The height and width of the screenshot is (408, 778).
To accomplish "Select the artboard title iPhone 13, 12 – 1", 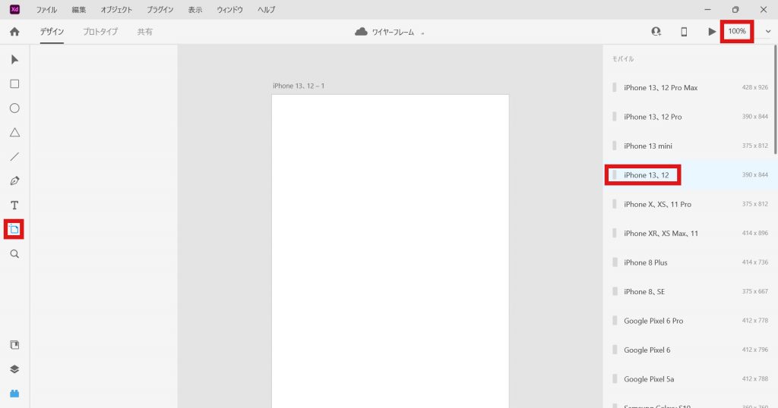I will click(x=298, y=86).
